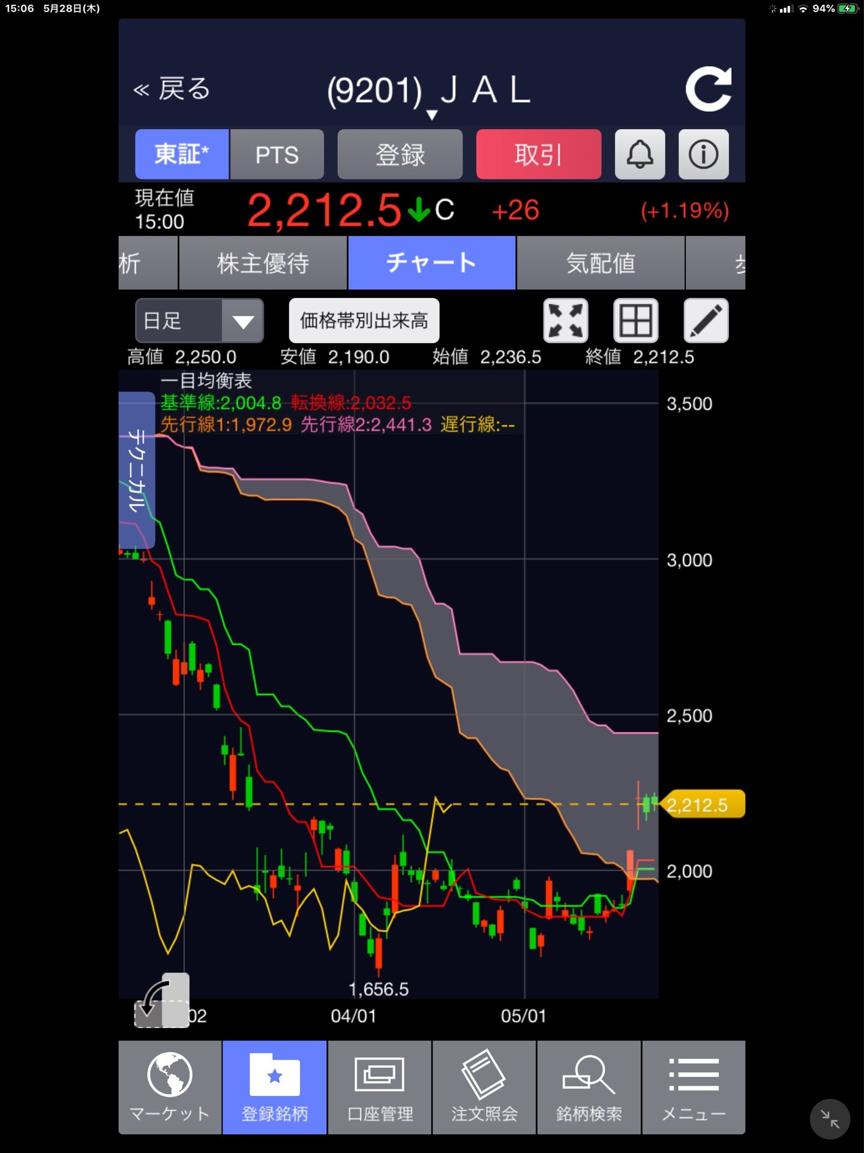Tap the 基準線:2,004.8 indicator label
The height and width of the screenshot is (1153, 864).
221,402
